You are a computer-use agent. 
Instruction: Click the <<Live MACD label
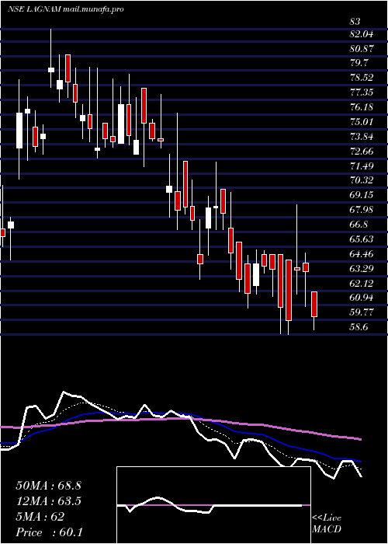tap(327, 524)
